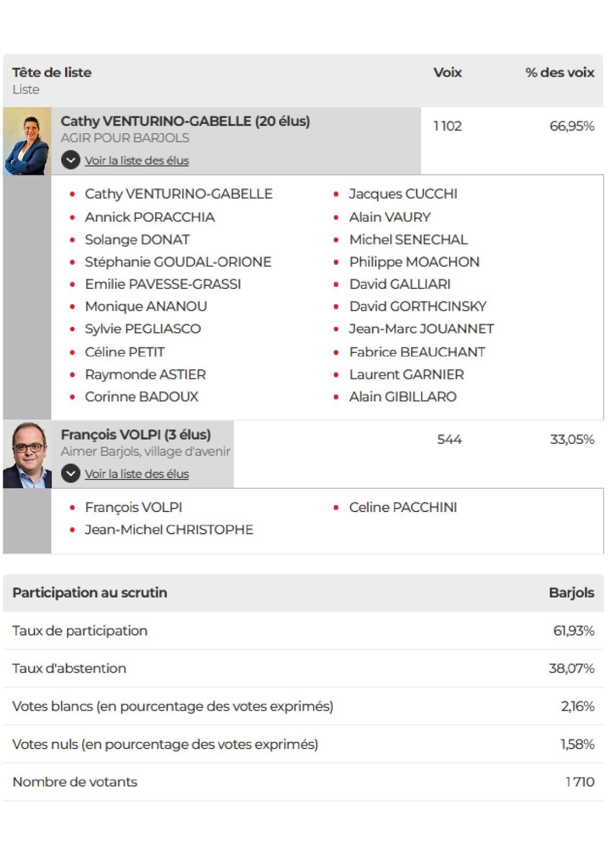Click elected member "Celine PACCHINI"

point(403,507)
